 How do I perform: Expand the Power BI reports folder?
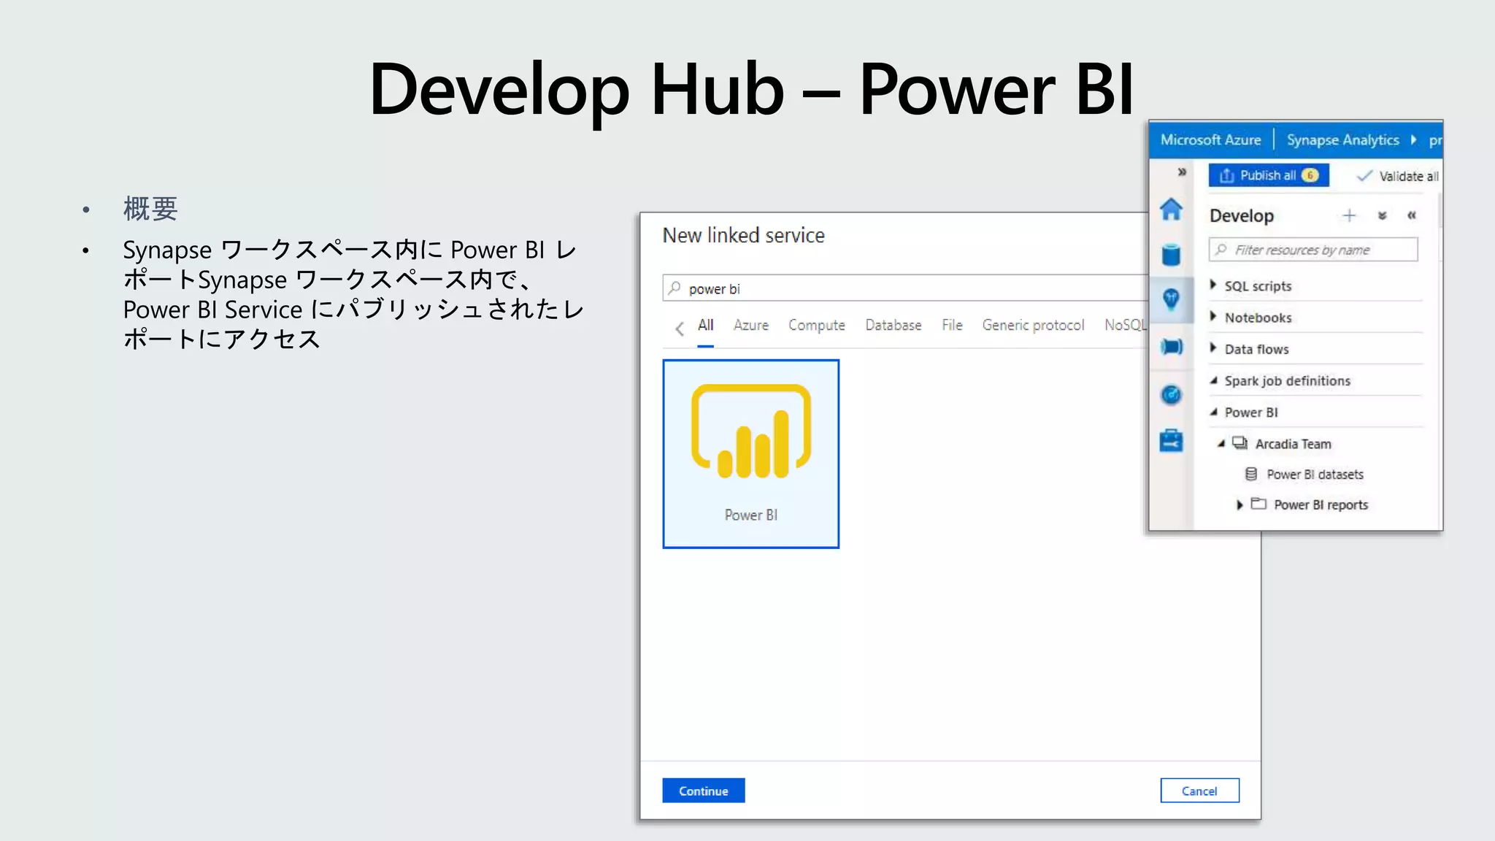coord(1240,504)
